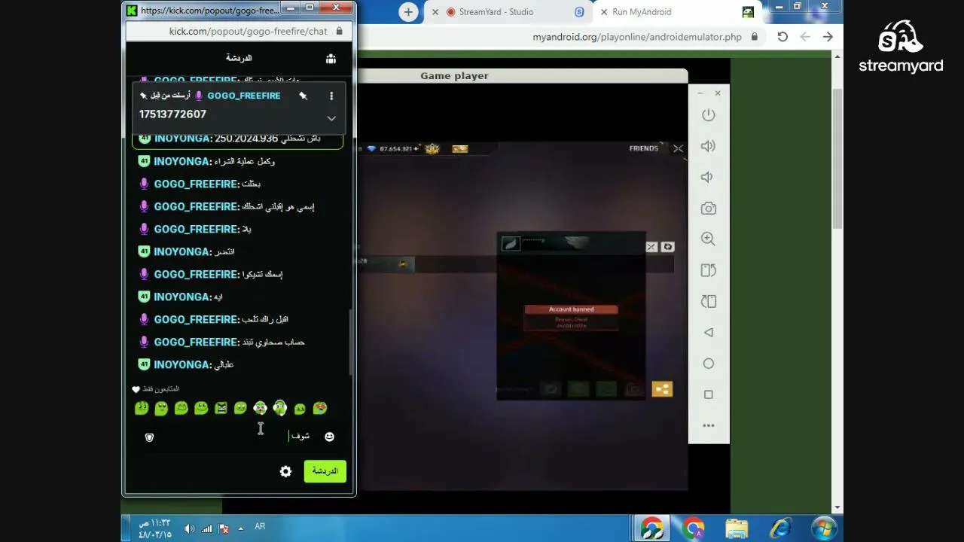The height and width of the screenshot is (542, 964).
Task: Raise emulator volume with volume-up icon
Action: 708,146
